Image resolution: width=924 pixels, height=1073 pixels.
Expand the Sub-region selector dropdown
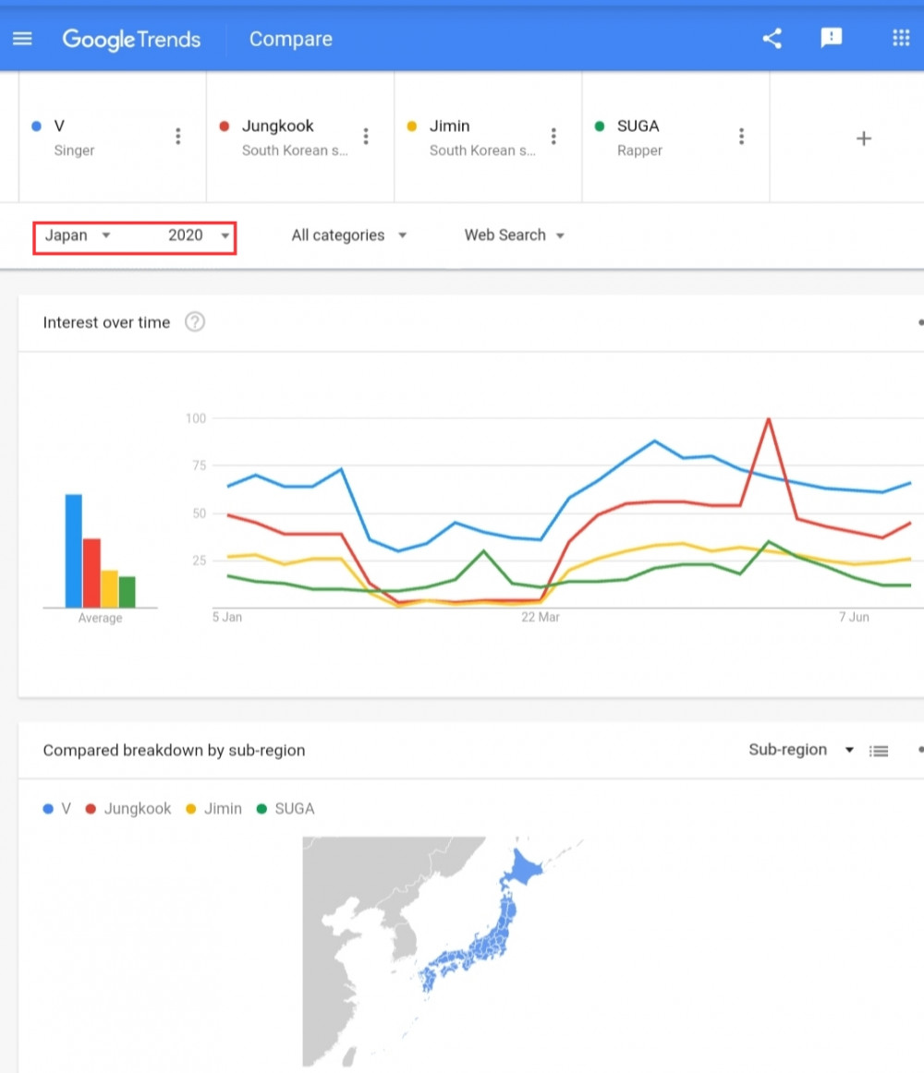[x=801, y=750]
